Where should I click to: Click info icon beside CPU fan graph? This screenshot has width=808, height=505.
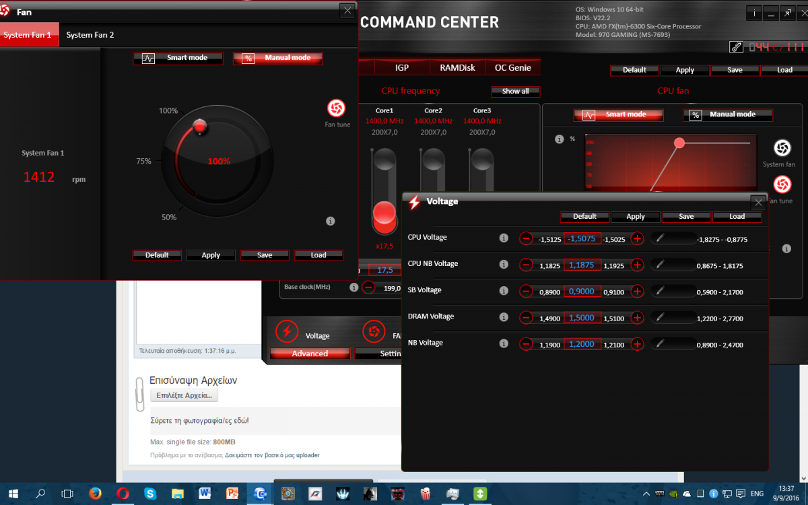[559, 139]
